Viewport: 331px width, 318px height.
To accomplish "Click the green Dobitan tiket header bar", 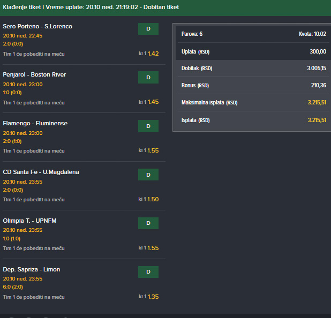I will 165,8.
